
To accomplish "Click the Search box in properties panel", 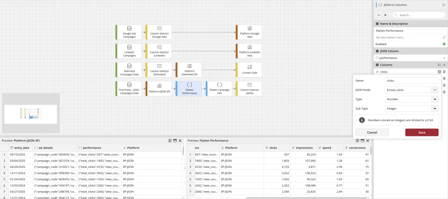I will coord(419,15).
